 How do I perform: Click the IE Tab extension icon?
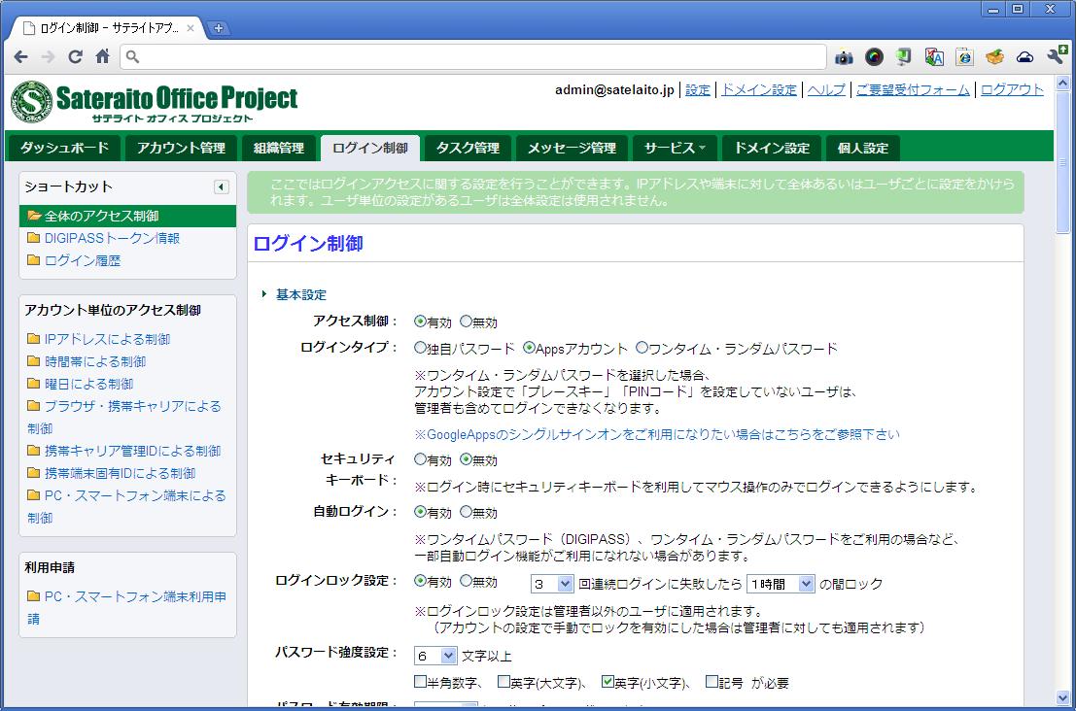point(964,57)
